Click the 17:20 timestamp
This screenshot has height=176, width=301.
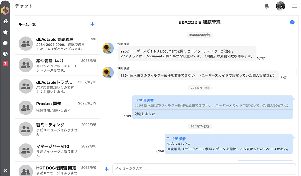click(128, 116)
